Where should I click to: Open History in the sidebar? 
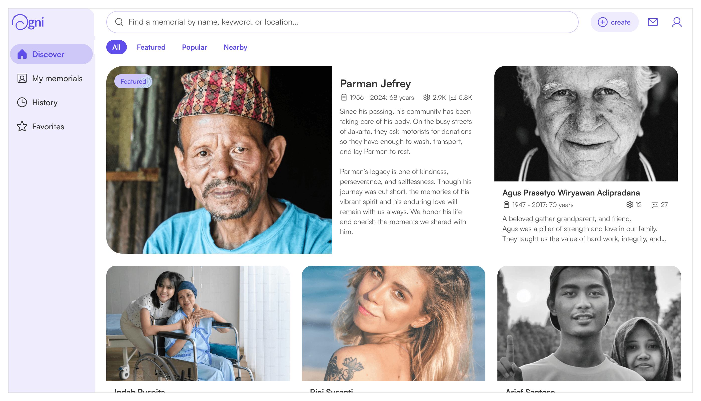click(44, 103)
